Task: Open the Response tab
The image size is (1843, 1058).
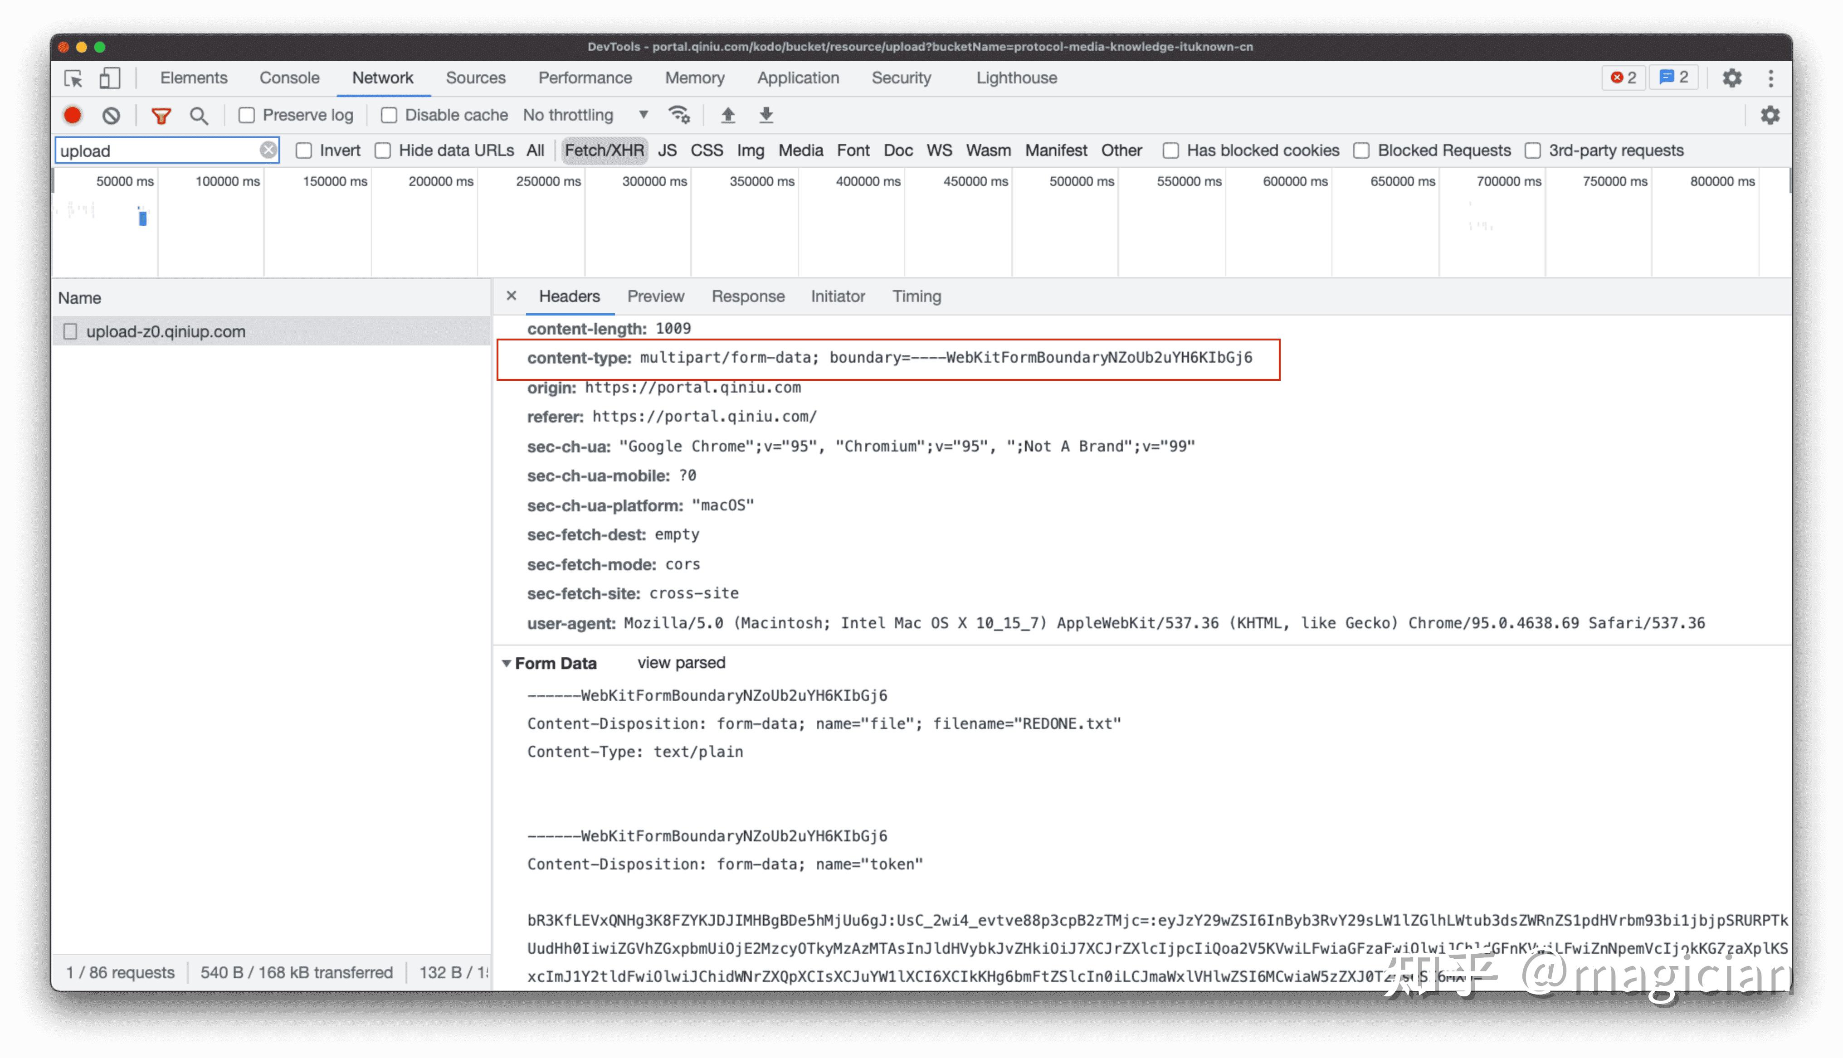Action: tap(748, 296)
